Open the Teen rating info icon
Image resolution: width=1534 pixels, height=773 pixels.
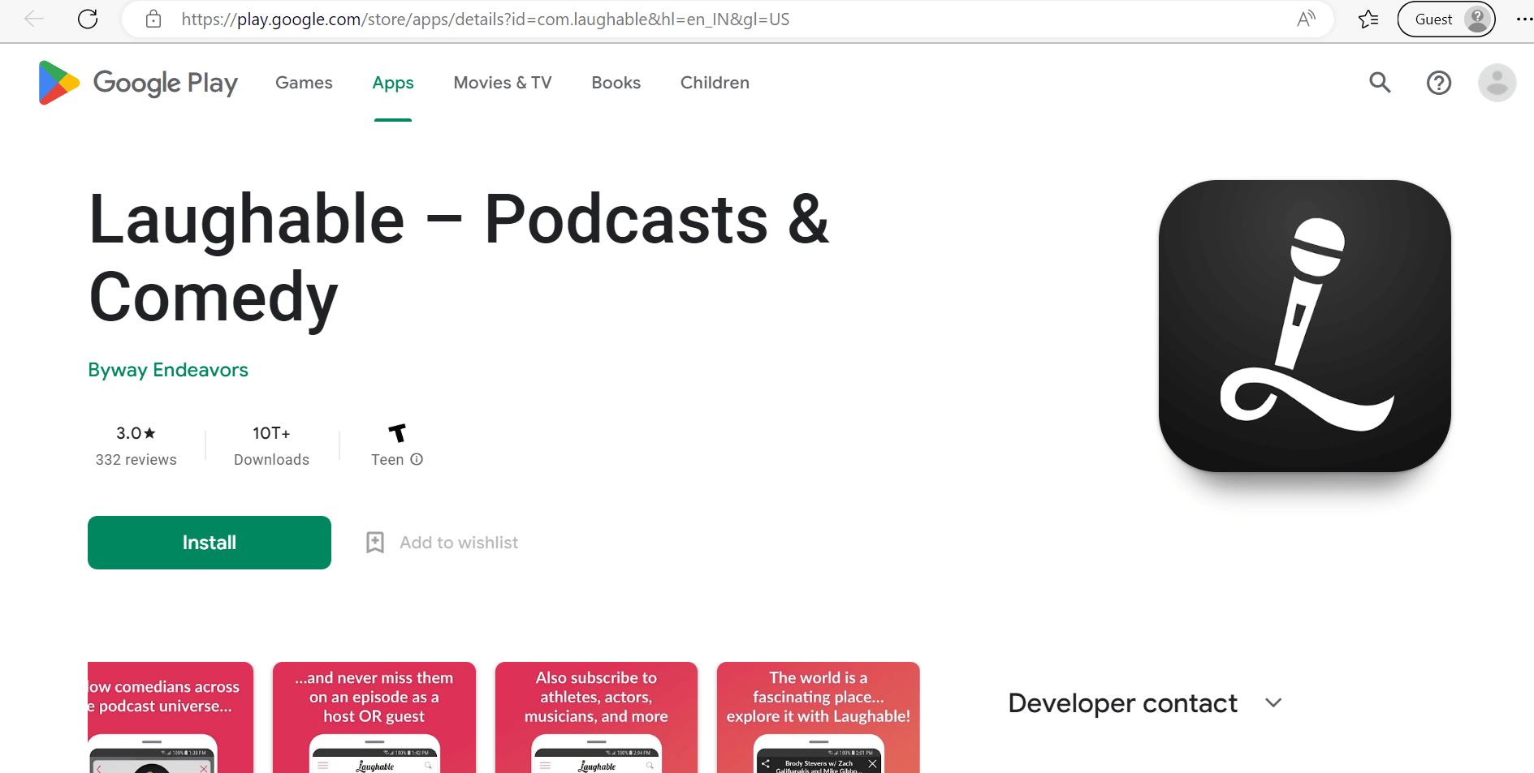(417, 459)
